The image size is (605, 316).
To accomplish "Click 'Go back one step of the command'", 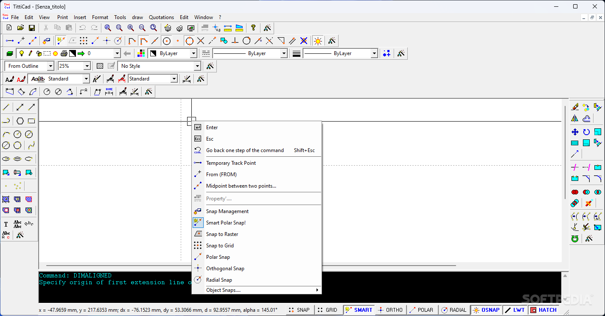I will pyautogui.click(x=257, y=150).
